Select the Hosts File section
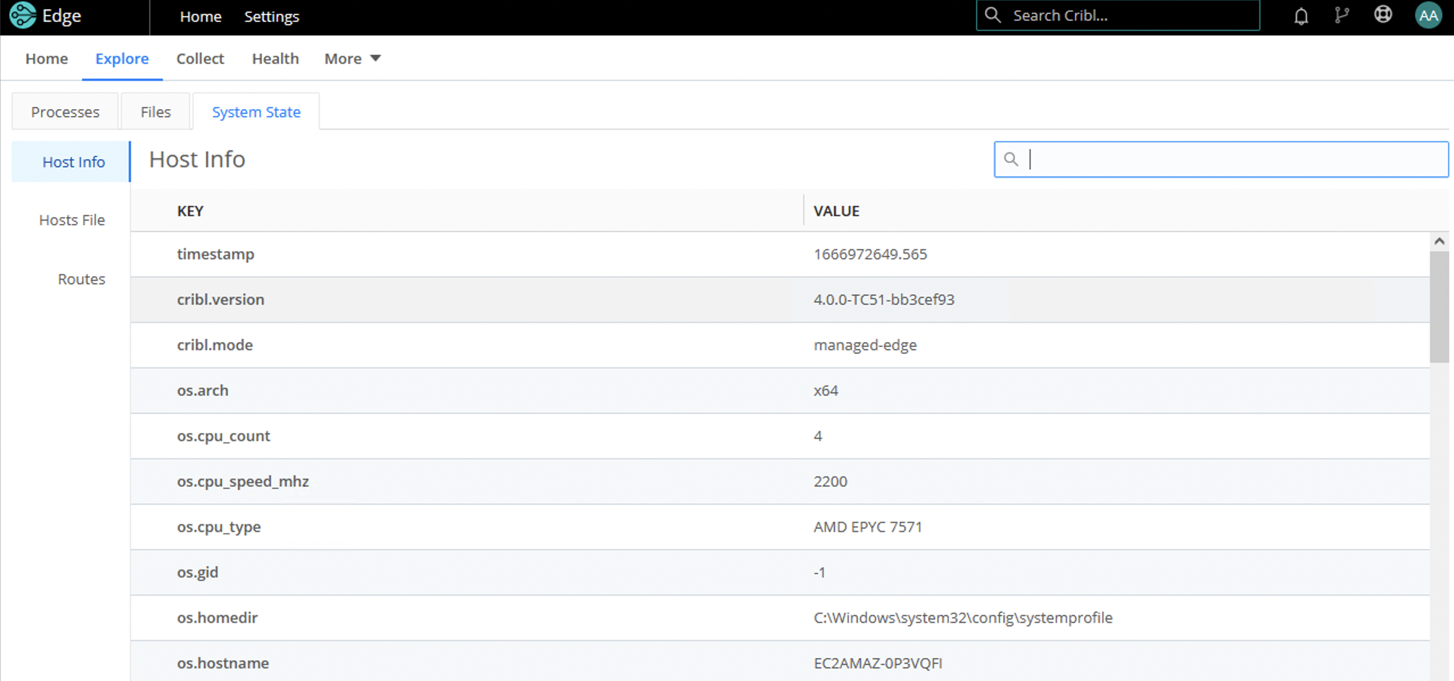1454x681 pixels. tap(71, 219)
